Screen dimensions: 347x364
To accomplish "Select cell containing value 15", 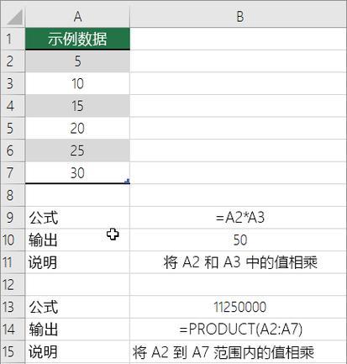I will (x=77, y=106).
